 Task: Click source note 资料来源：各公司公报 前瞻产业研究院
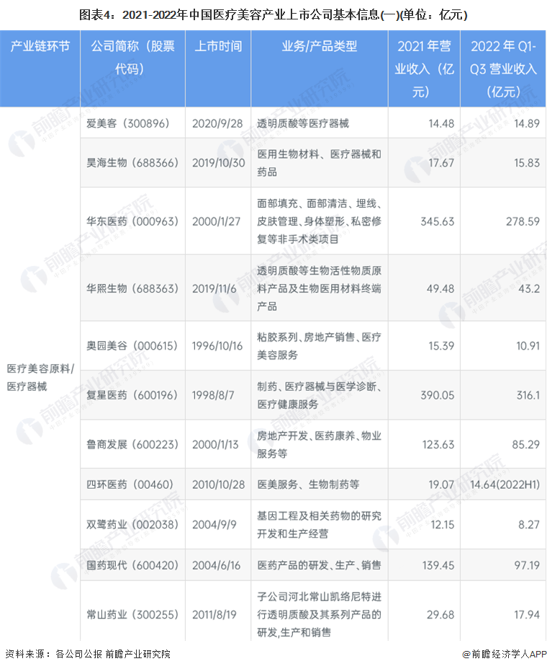88,654
